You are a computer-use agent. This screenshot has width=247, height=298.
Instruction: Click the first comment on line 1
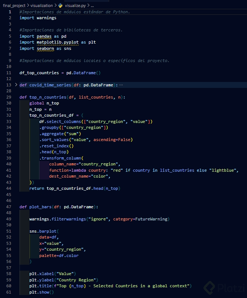point(75,12)
